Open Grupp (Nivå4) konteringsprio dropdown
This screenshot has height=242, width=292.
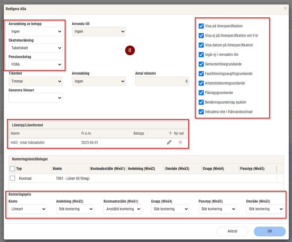pos(170,209)
